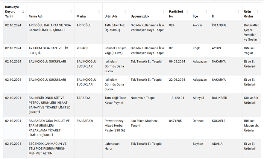
Task: Select the TARABYA brand cell
Action: point(84,98)
